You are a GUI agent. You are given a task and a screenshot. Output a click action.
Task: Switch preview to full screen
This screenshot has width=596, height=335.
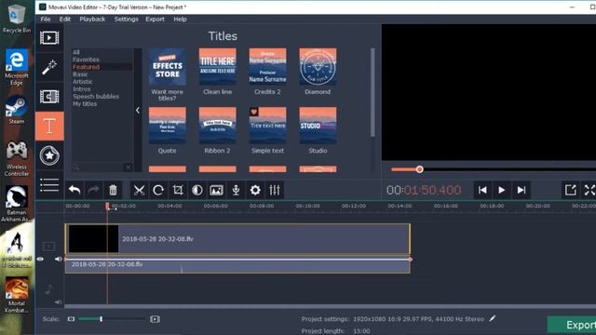point(589,190)
